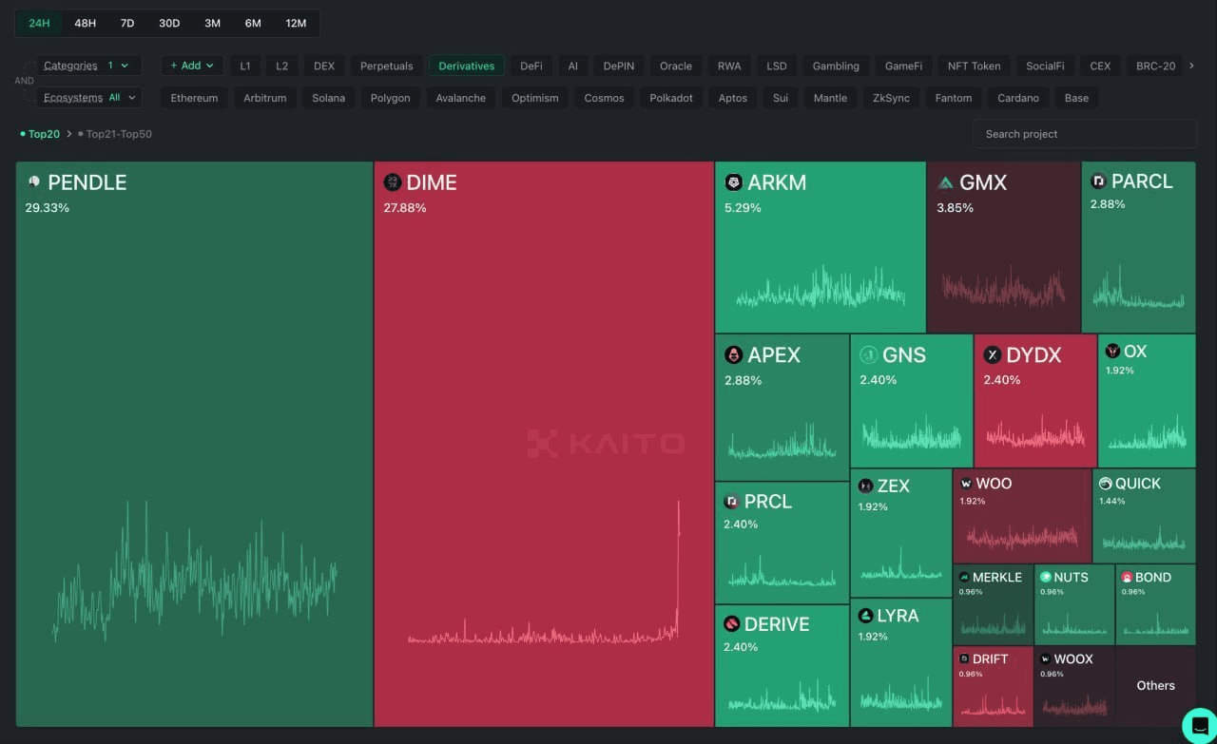
Task: Click the ZEX token logo icon
Action: pos(865,486)
